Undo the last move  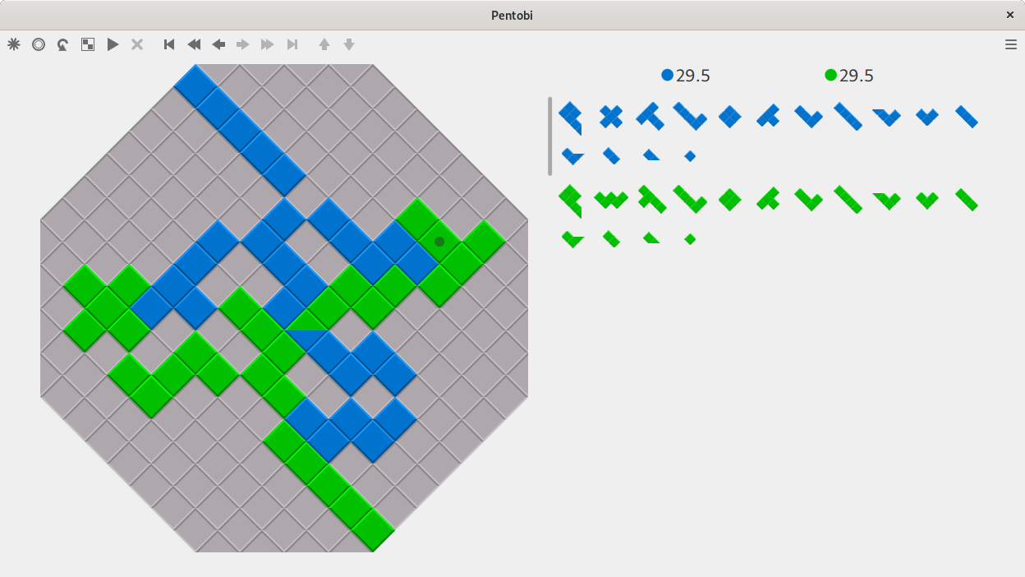point(63,44)
